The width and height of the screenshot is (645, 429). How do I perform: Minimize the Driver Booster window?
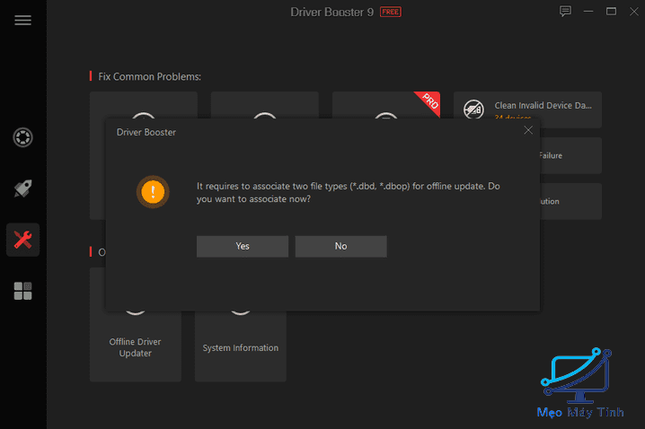tap(588, 12)
